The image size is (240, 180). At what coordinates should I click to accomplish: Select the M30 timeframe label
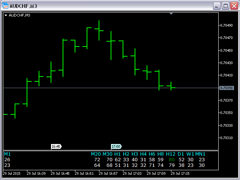click(x=108, y=154)
